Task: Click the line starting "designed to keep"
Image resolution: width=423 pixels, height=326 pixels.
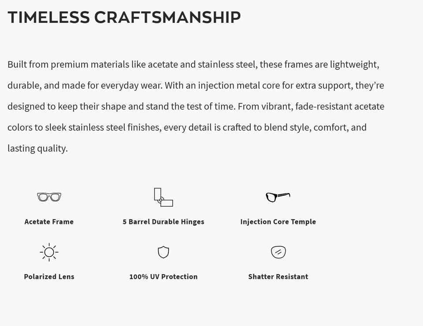Action: coord(196,106)
